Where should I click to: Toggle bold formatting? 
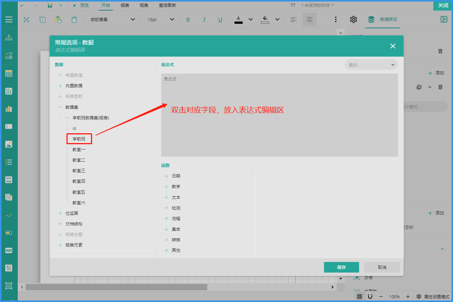[188, 20]
